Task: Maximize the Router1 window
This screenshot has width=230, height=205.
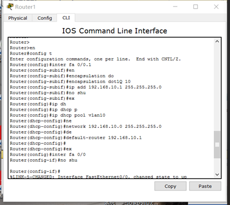Action: 195,6
